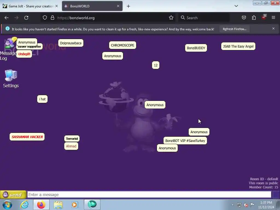Click the Doipreusebaca name tag
Viewport: 280px width, 210px height.
point(71,43)
